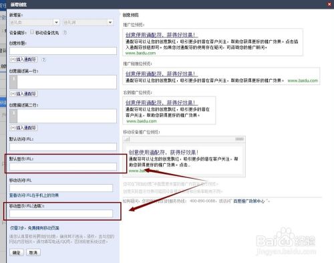Image resolution: width=334 pixels, height=263 pixels.
Task: Click www.baidu.com in the 右侧推广位预览 preview
Action: click(142, 121)
